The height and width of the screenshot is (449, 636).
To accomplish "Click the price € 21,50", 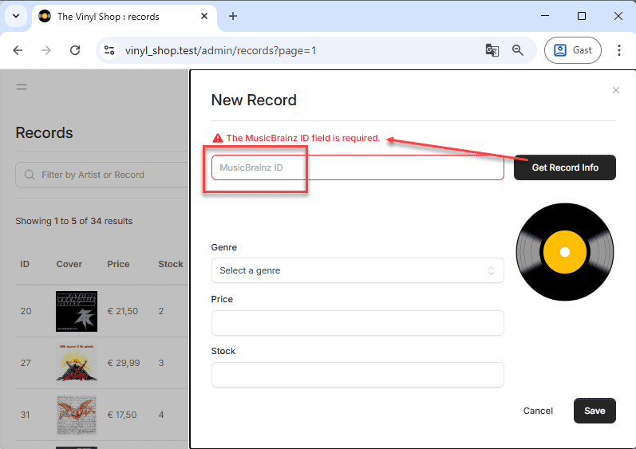I will pos(123,311).
